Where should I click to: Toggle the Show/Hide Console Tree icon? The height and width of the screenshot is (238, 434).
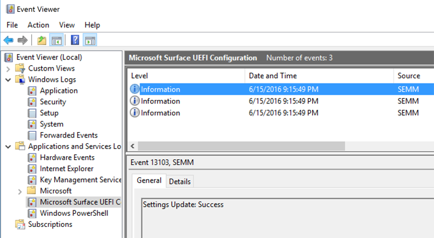pos(57,41)
